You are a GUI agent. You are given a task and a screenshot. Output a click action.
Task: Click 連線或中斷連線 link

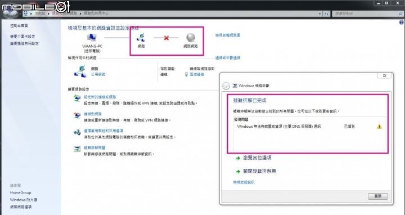pos(228,58)
